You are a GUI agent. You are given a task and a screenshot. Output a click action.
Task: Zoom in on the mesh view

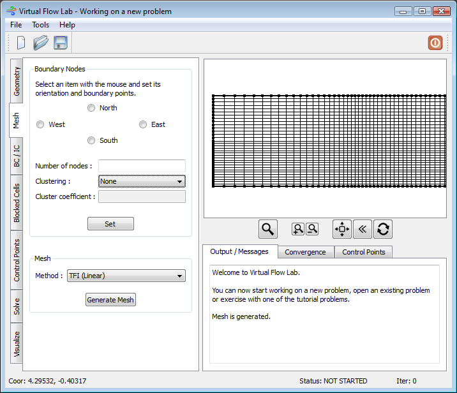[298, 229]
